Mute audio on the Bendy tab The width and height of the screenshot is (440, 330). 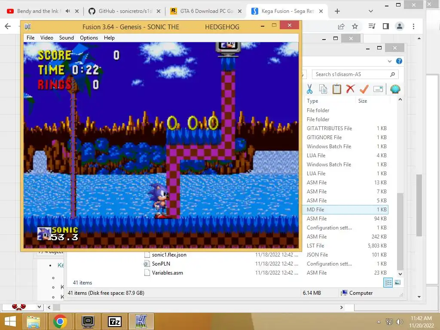point(67,11)
